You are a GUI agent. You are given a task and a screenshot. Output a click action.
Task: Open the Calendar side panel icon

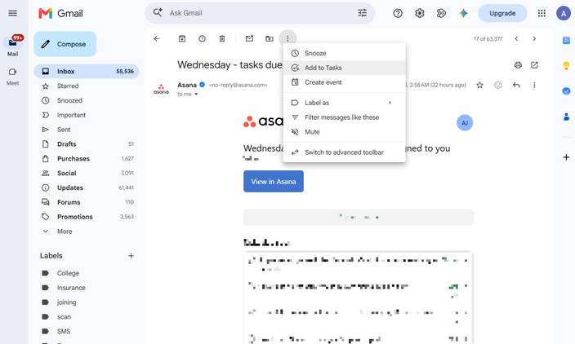click(566, 41)
